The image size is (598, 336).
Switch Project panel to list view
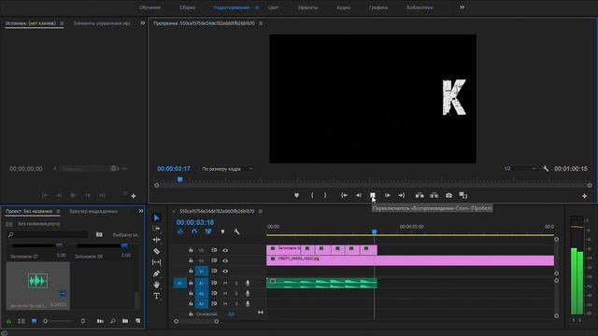pyautogui.click(x=21, y=321)
